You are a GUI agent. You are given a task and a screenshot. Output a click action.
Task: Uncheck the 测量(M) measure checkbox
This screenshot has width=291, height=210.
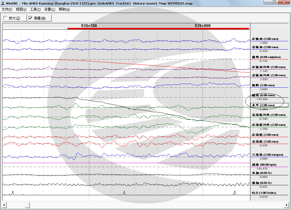[x=30, y=18]
